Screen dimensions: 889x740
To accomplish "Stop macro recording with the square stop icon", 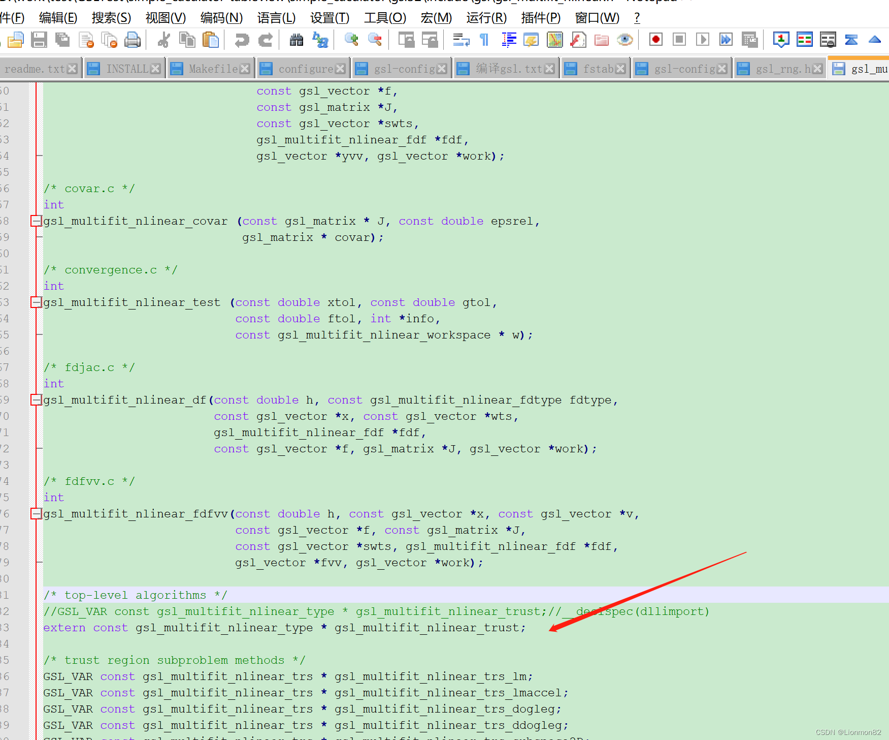I will pos(679,39).
